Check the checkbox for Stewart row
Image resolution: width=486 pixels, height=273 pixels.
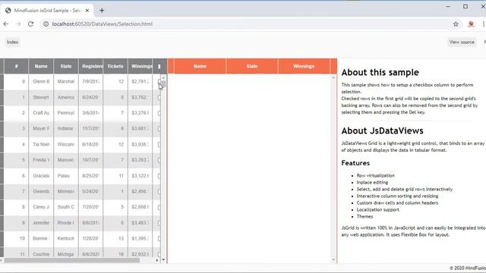point(159,98)
